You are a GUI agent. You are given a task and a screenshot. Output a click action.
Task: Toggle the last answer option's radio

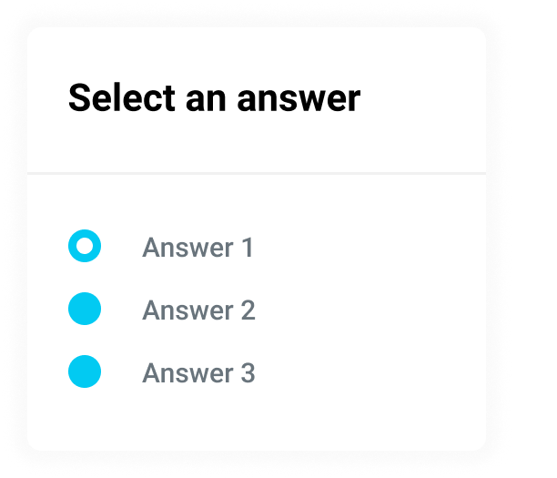tap(85, 371)
